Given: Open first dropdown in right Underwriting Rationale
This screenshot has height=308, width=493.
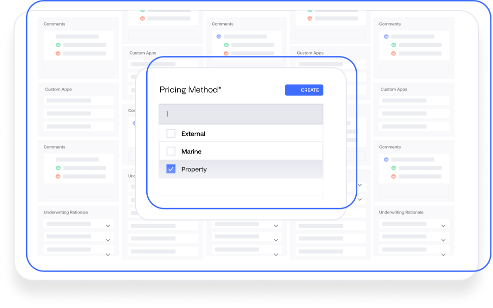Looking at the screenshot, I should (443, 226).
